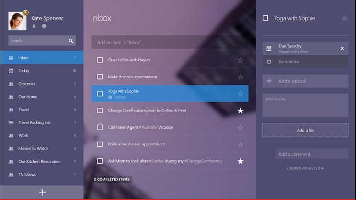This screenshot has width=356, height=200.
Task: Click the #ChicagoConference hashtag link
Action: (203, 161)
